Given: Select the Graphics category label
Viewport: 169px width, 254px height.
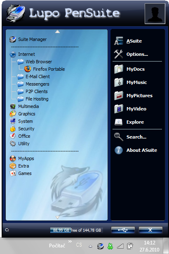Looking at the screenshot, I should click(27, 114).
